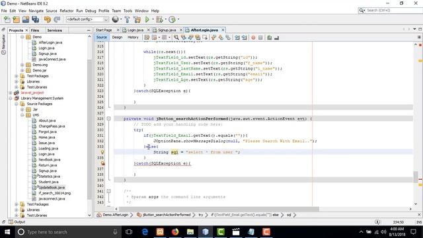Switch to the Services panel tab
The image size is (423, 238).
[x=54, y=30]
